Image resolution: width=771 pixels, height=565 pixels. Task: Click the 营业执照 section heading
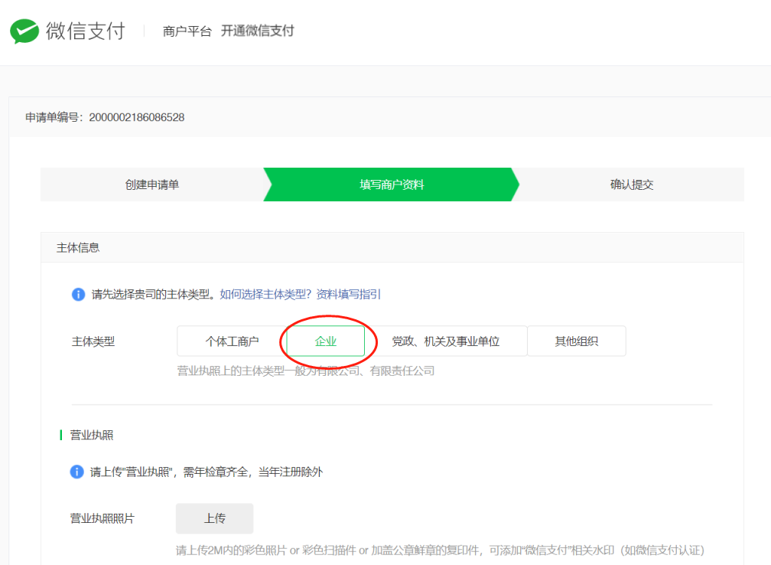tap(92, 435)
